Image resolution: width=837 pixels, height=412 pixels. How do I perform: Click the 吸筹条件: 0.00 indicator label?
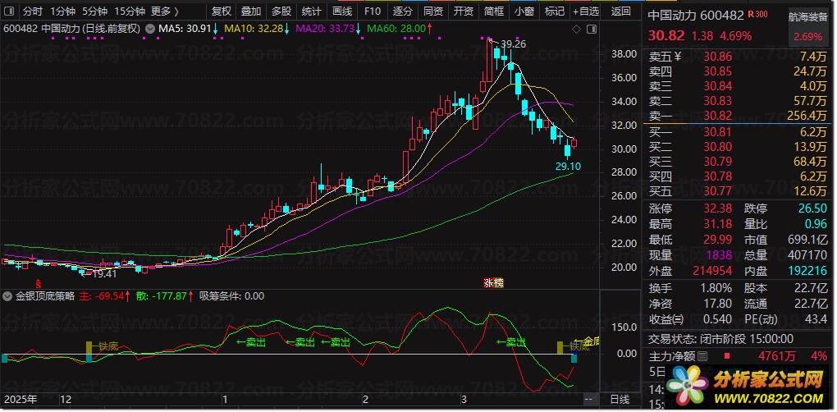click(x=231, y=296)
